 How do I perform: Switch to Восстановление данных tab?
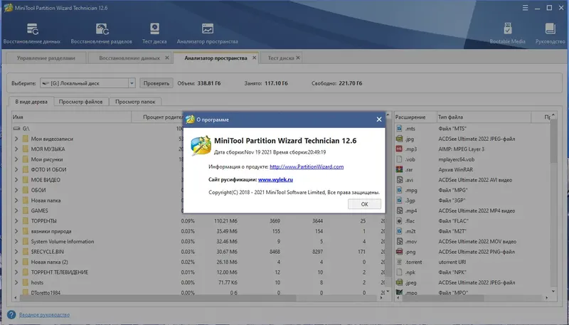coord(129,58)
